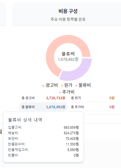Toggle the 원가 legend label
121x168 pixels.
[68, 85]
